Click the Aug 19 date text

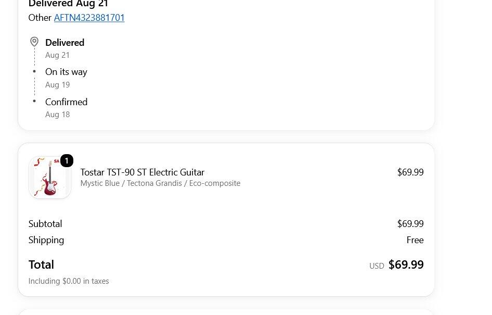(57, 85)
